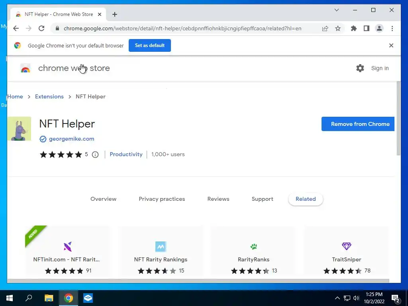Switch to the Support tab
This screenshot has width=408, height=306.
[262, 199]
